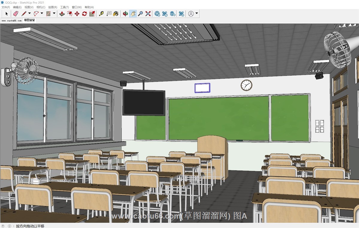Click the hanging TV monitor in the model
Image resolution: width=359 pixels, height=228 pixels.
pos(144,102)
